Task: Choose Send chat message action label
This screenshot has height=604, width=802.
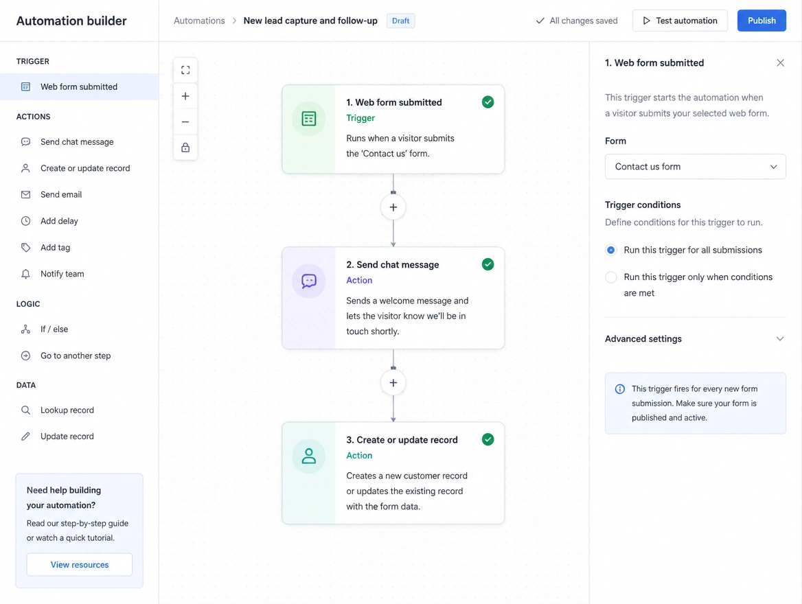Action: click(77, 141)
